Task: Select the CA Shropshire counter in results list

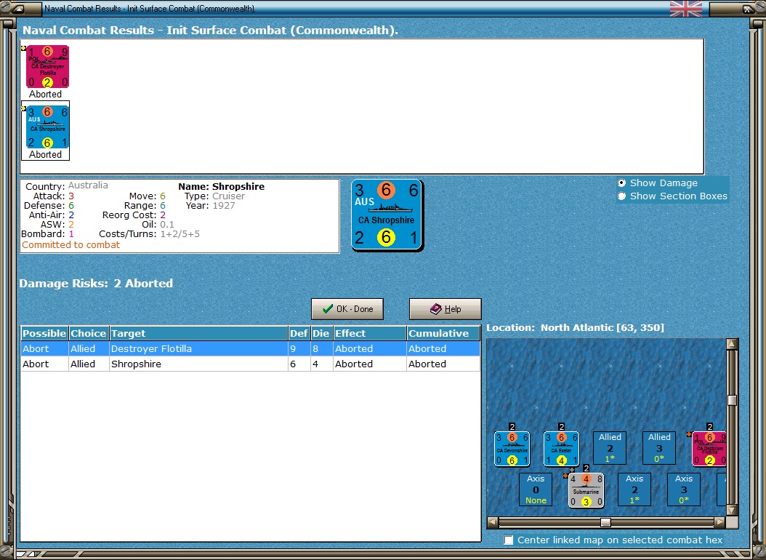Action: tap(47, 127)
